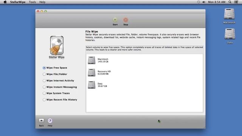
Task: Click the Data 39.67 GB text
Action: [x=102, y=85]
